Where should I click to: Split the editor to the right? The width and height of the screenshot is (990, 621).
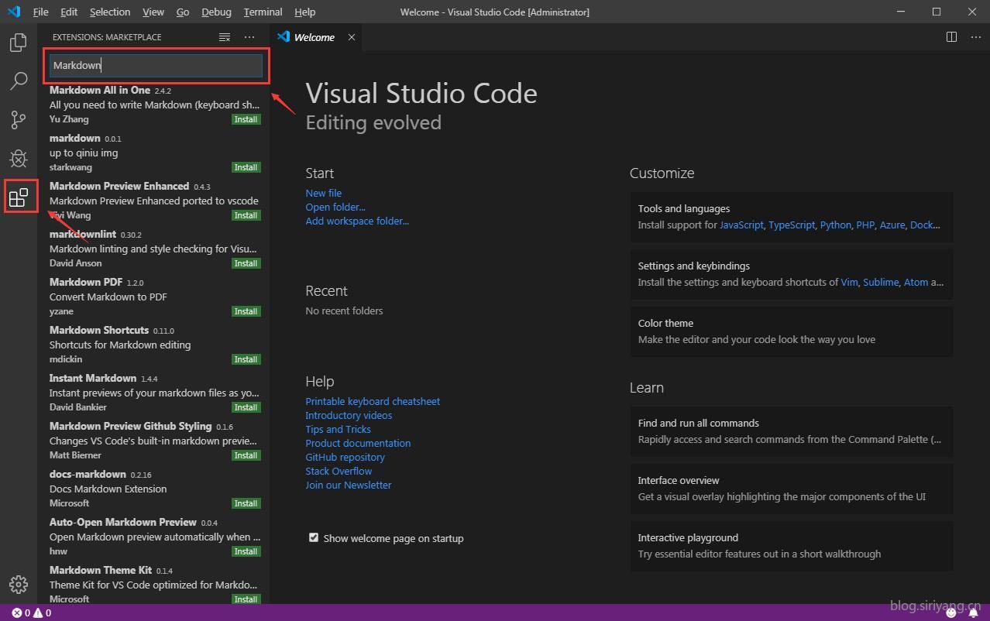pos(951,37)
